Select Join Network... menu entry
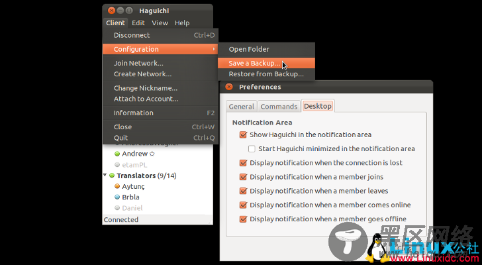 pos(160,63)
